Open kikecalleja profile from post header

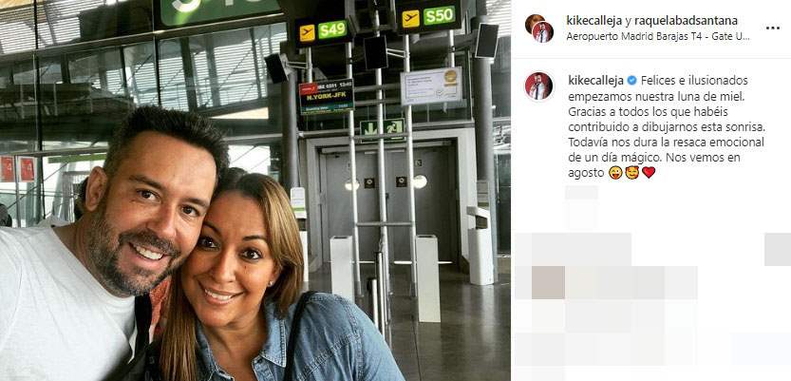tap(593, 20)
